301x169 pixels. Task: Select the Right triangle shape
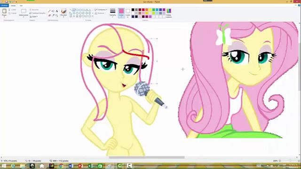click(x=71, y=13)
